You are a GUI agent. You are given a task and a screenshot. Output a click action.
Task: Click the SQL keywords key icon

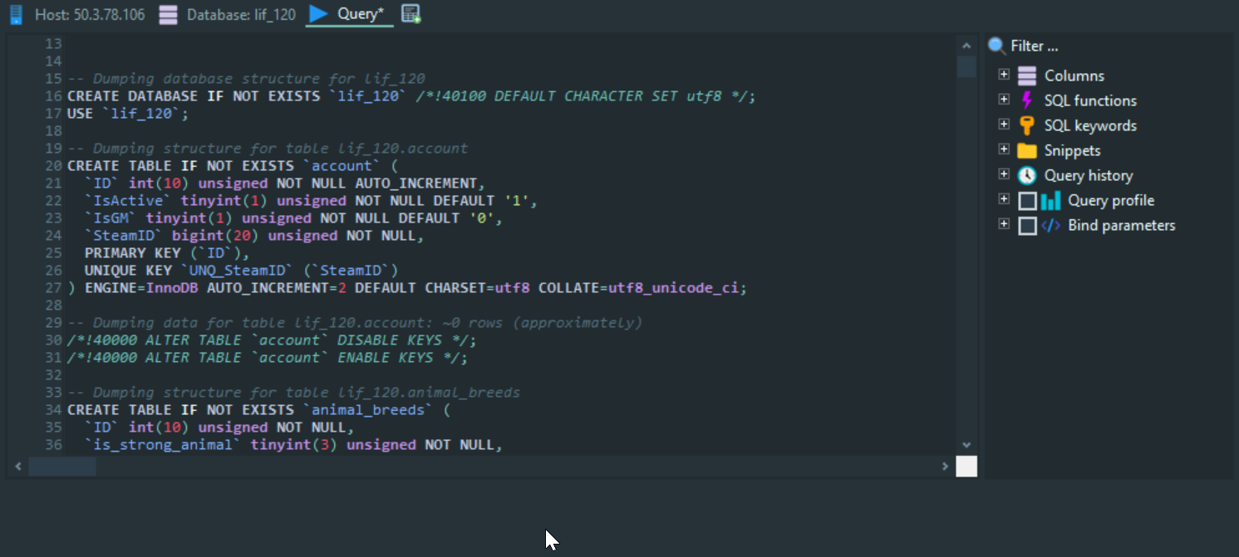(x=1027, y=125)
